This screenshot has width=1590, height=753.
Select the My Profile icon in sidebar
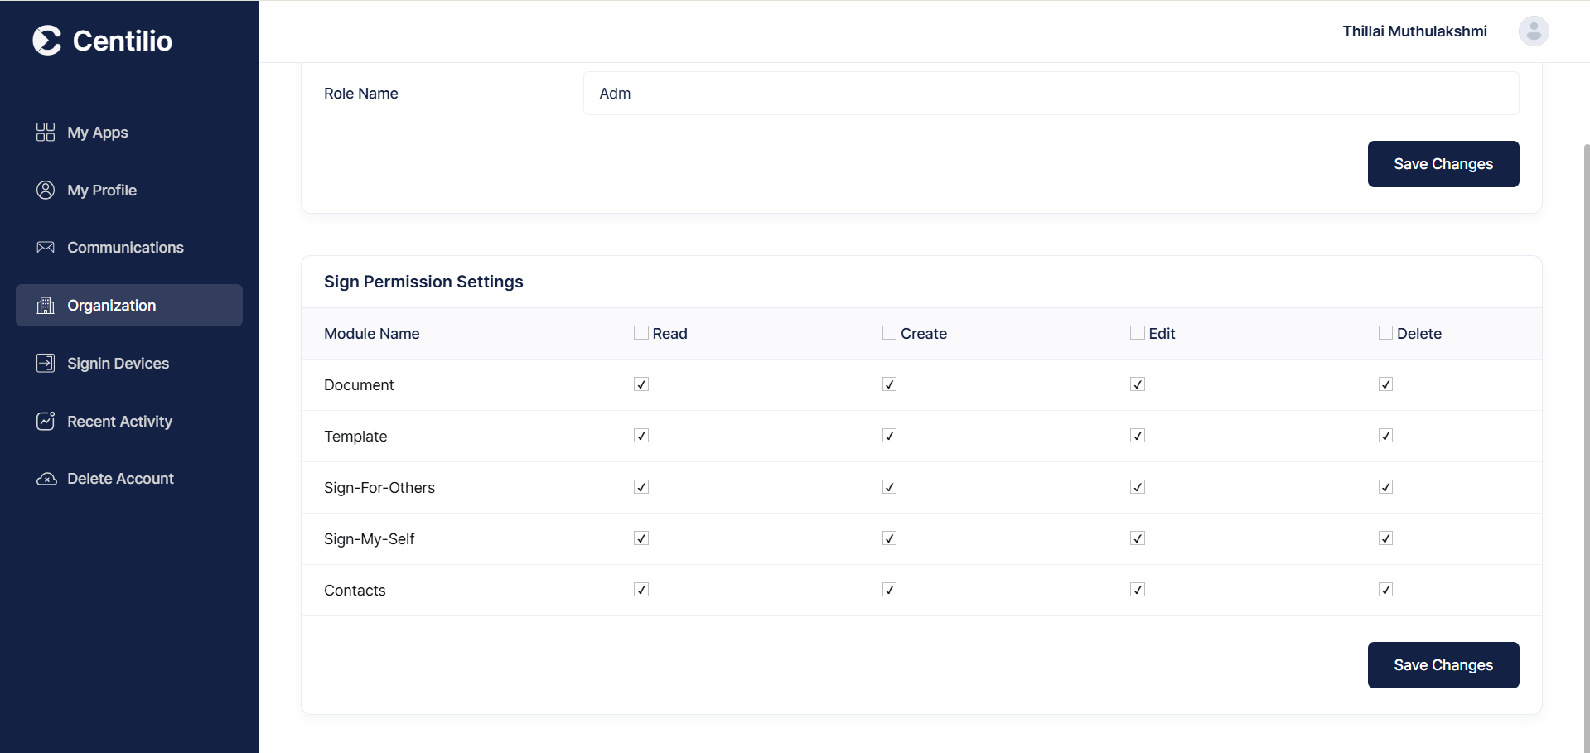coord(46,190)
